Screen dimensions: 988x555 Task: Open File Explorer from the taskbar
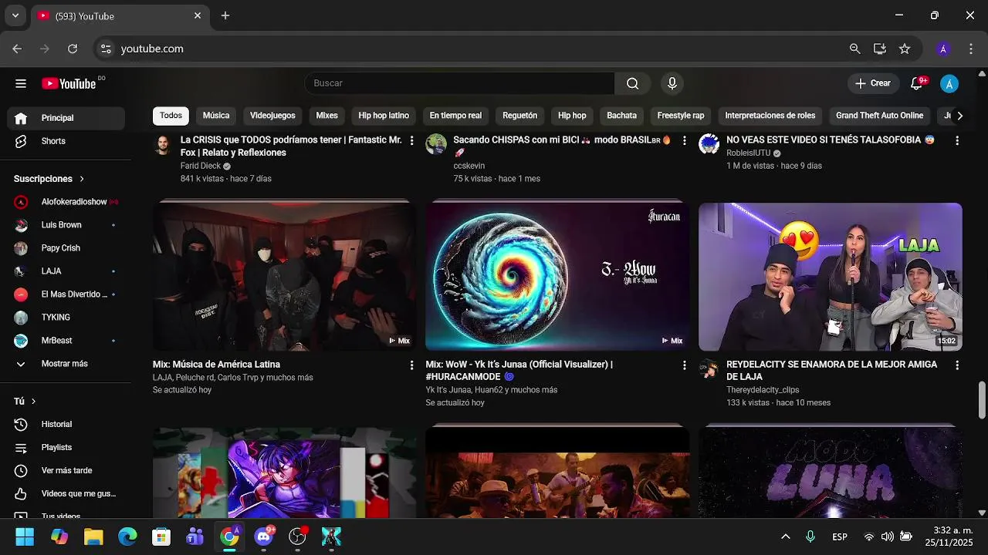[93, 536]
